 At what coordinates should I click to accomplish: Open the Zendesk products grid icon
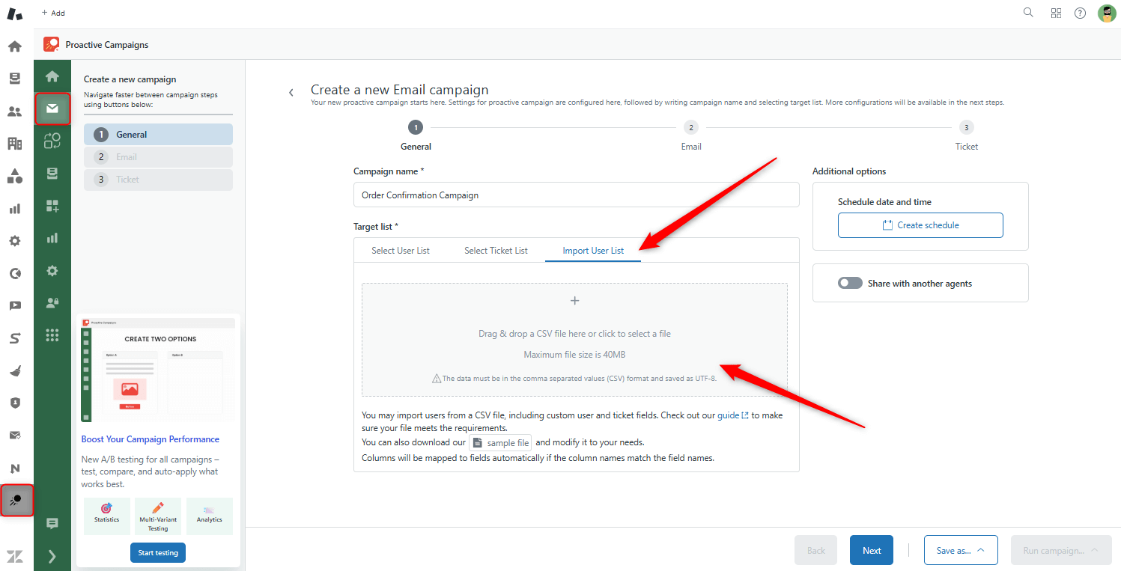(1056, 12)
